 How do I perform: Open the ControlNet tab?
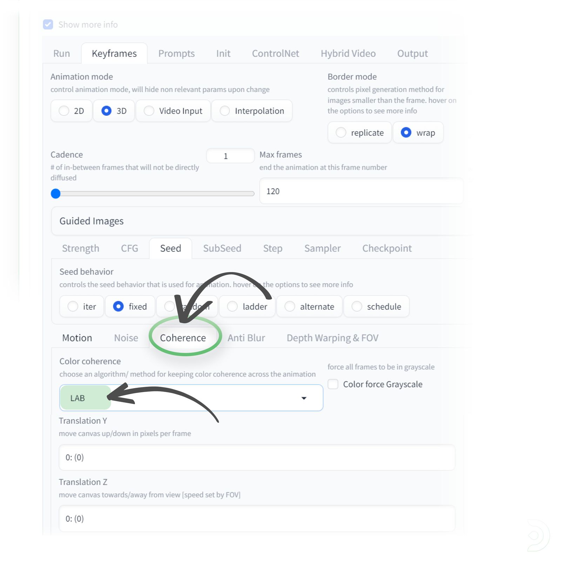(x=275, y=53)
